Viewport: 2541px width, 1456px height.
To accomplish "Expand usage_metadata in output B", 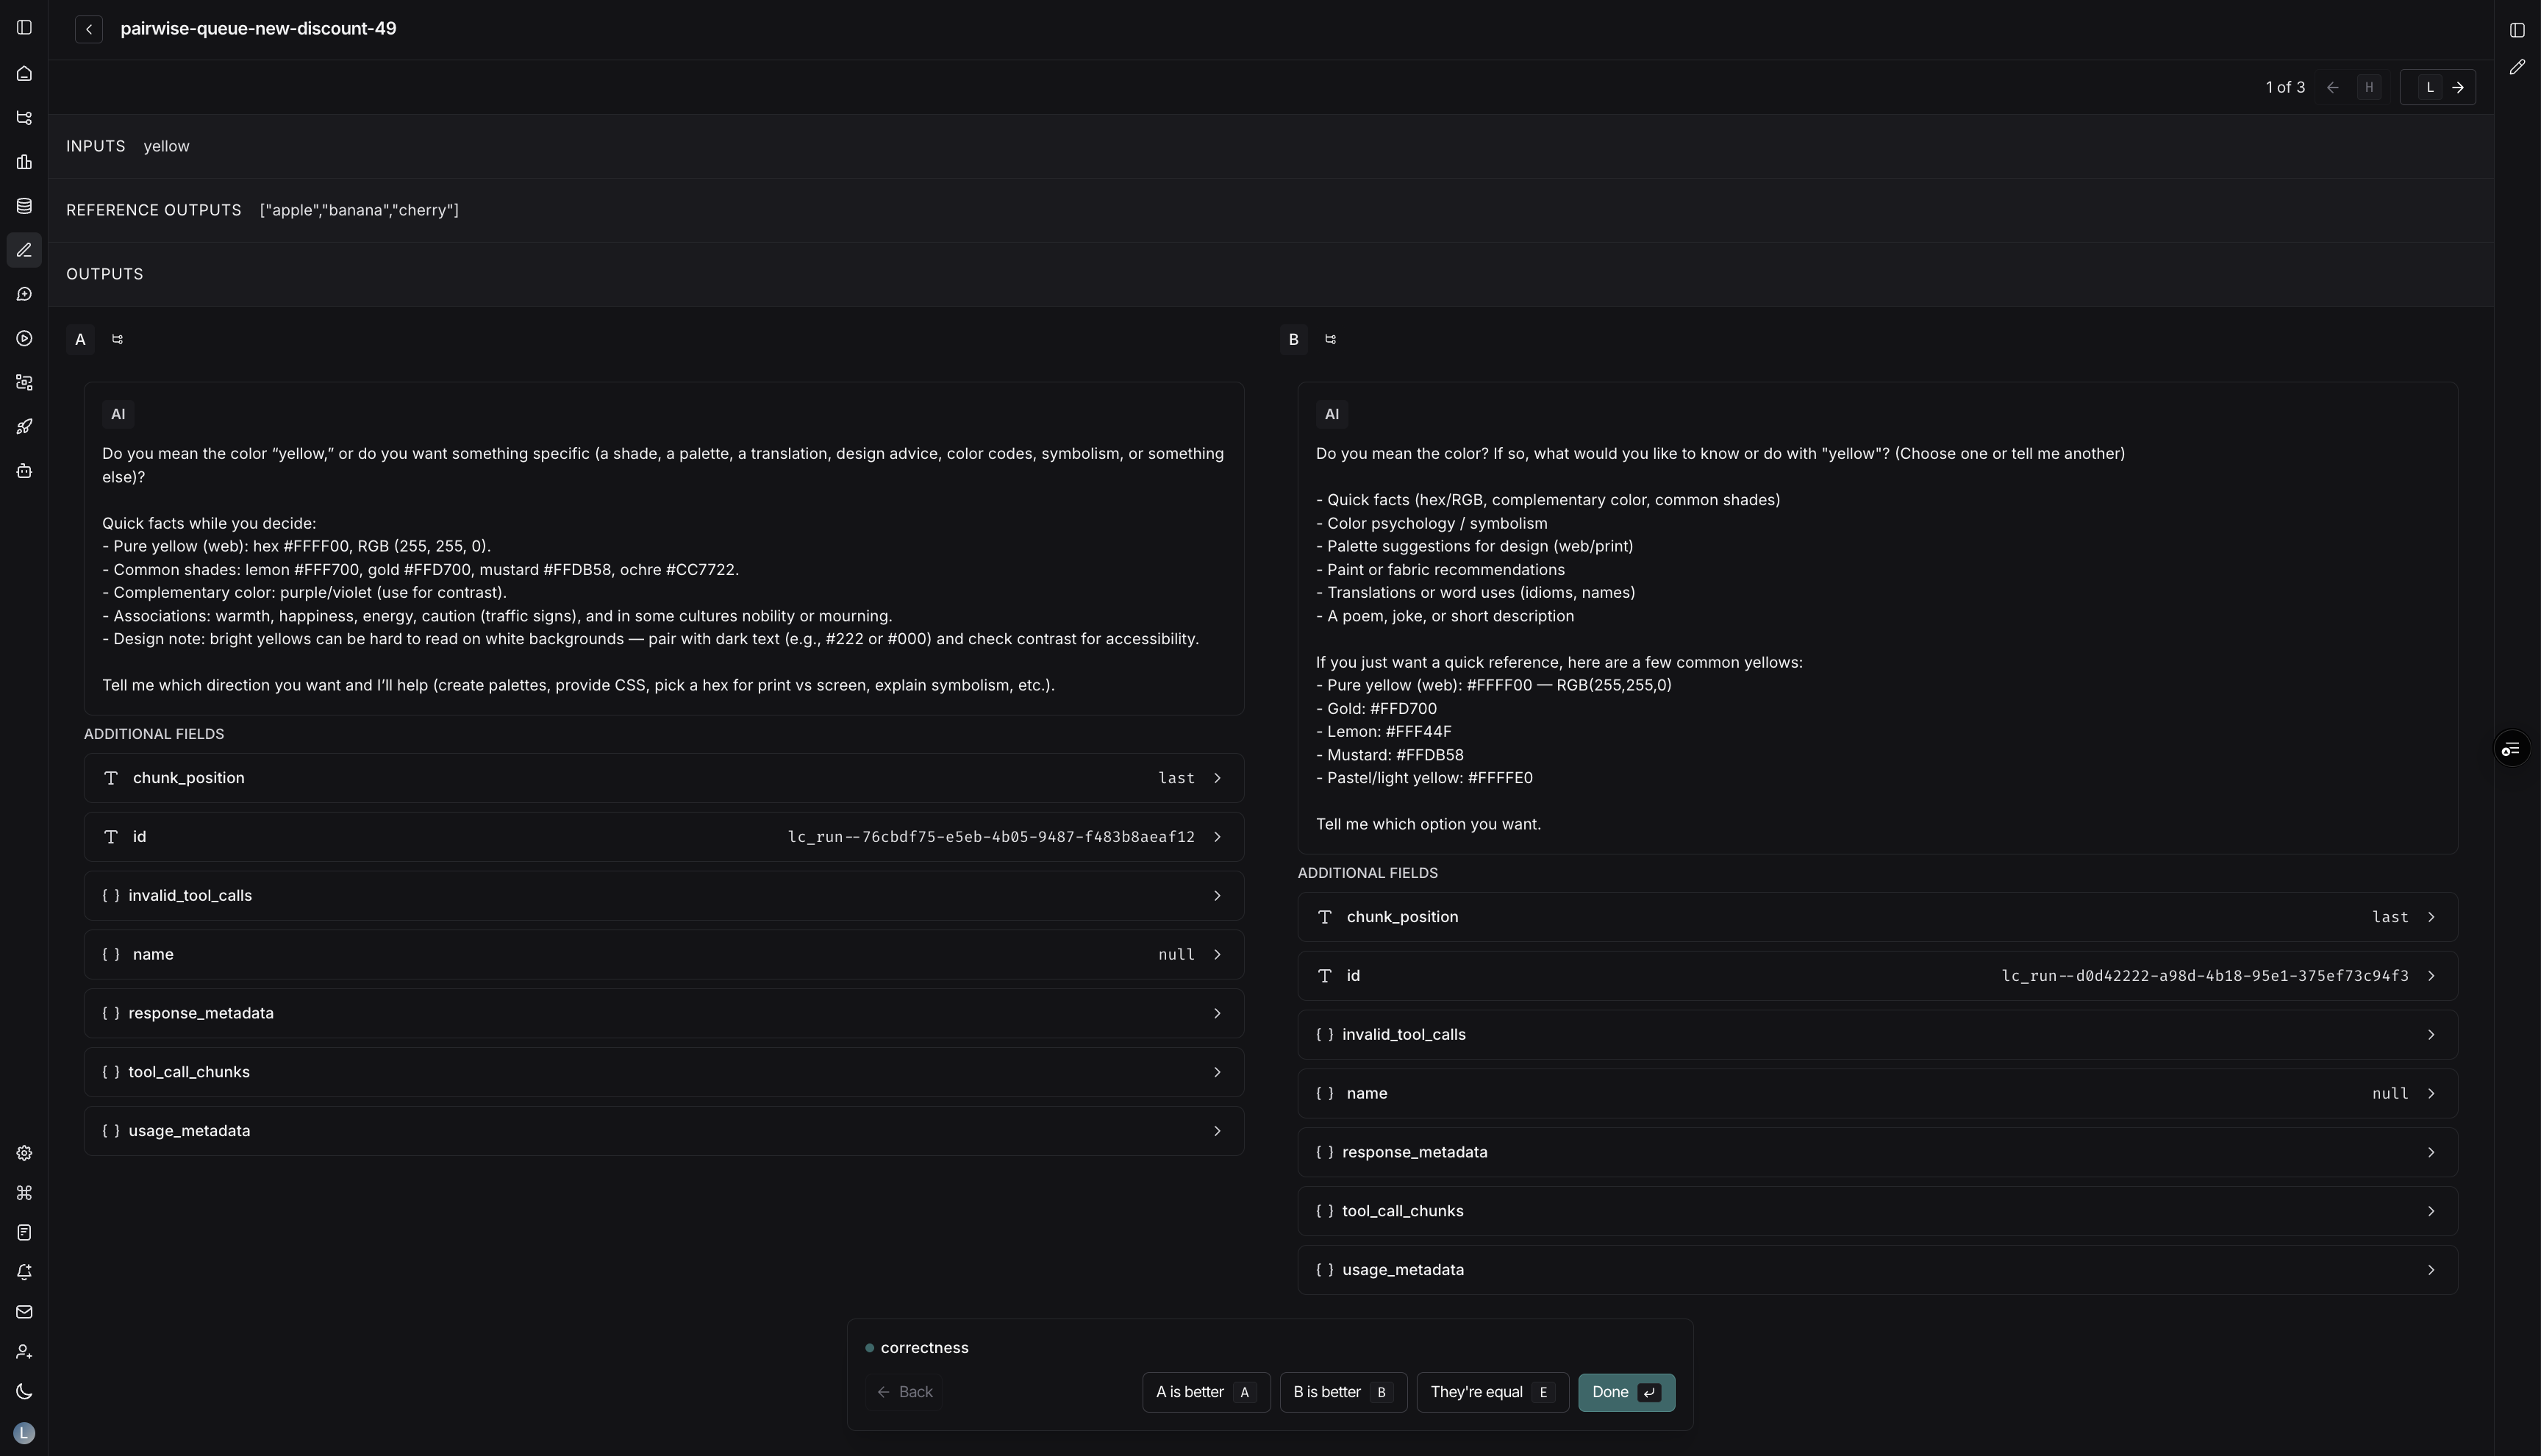I will pyautogui.click(x=1876, y=1269).
